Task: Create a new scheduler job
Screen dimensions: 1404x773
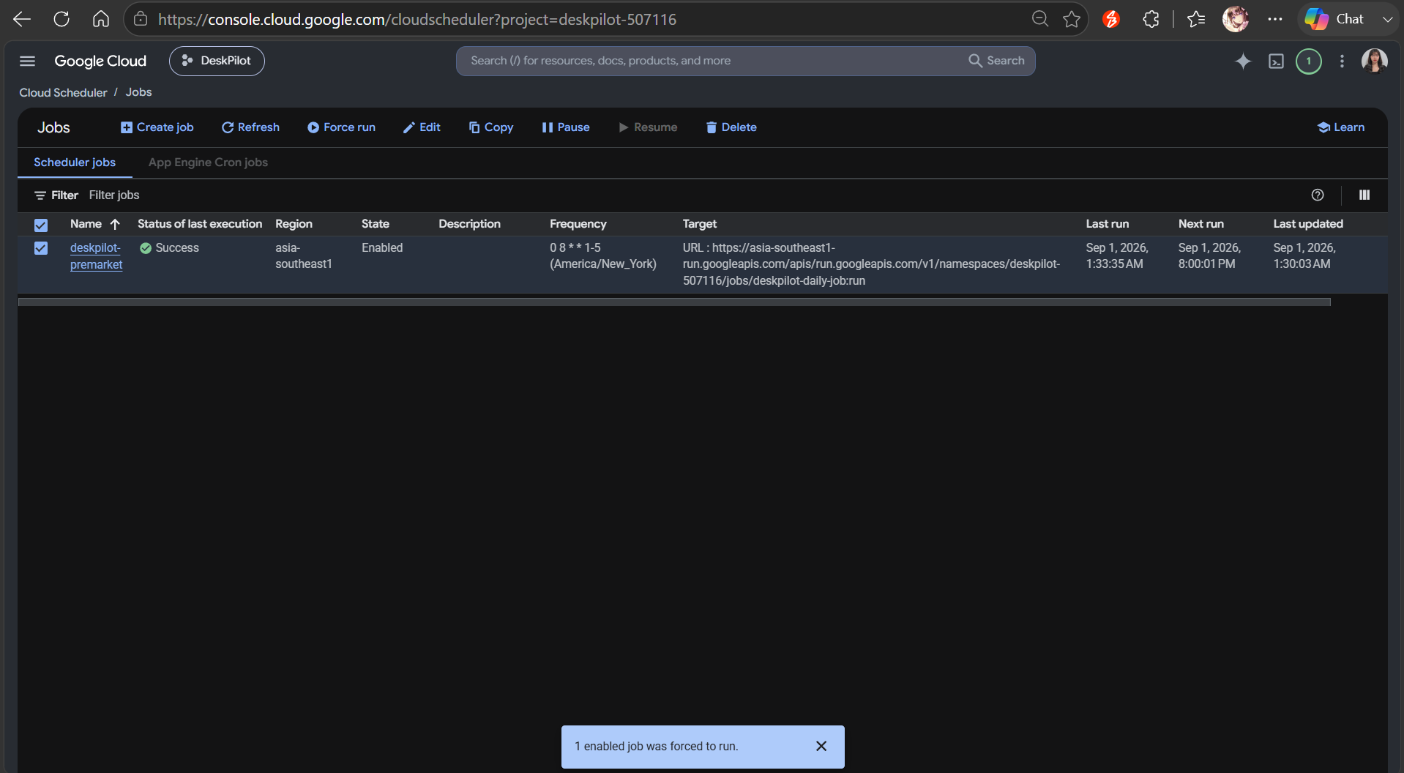Action: (x=157, y=127)
